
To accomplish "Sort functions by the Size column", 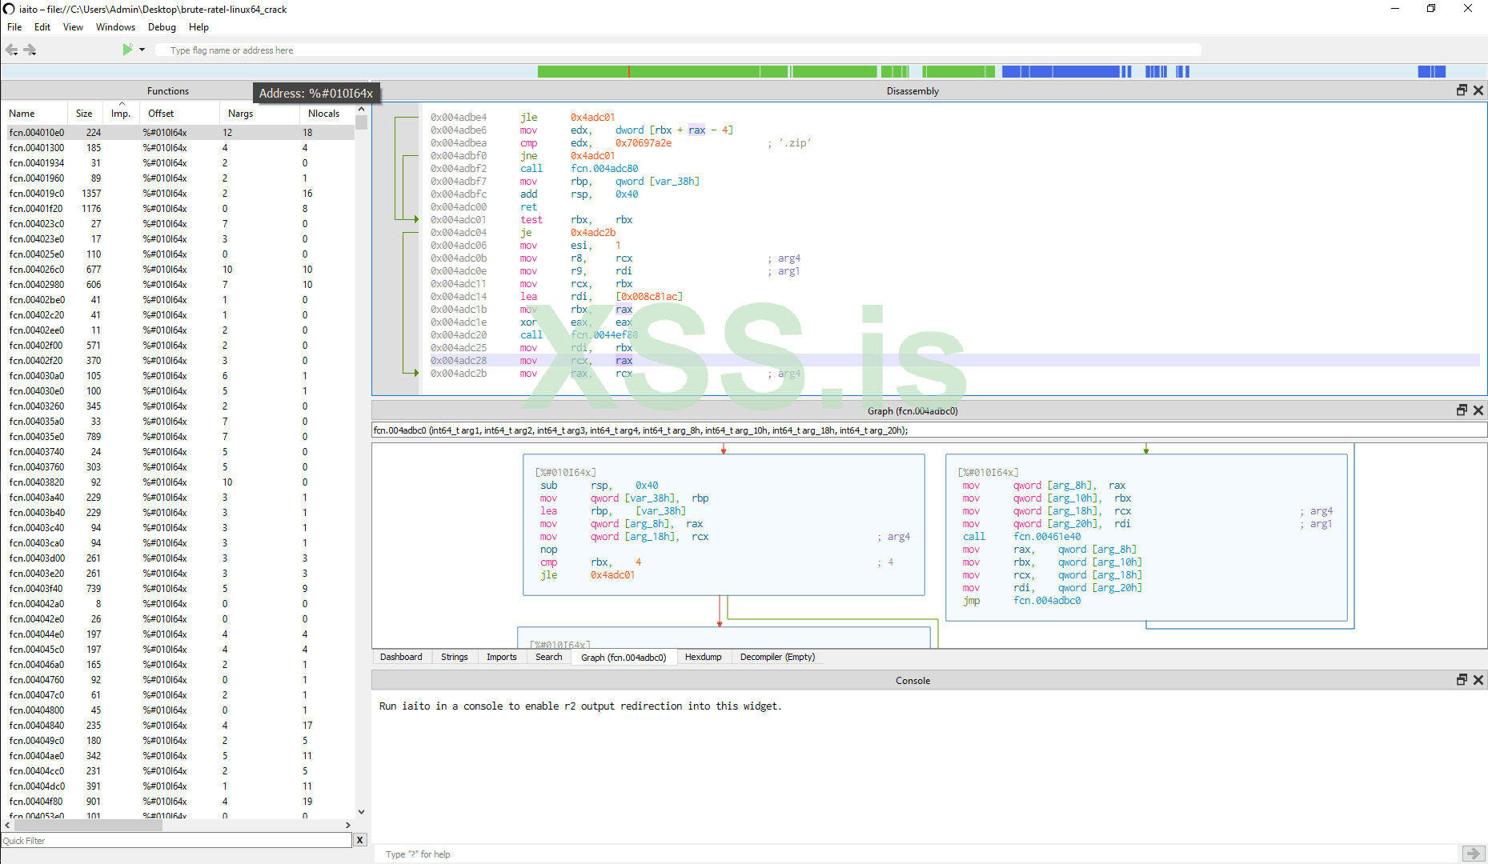I will click(x=86, y=114).
